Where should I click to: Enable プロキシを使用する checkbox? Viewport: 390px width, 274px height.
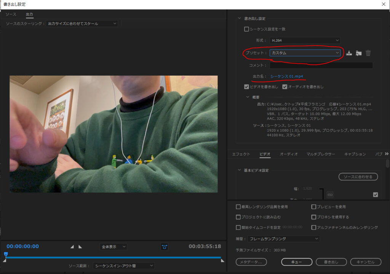coord(314,217)
